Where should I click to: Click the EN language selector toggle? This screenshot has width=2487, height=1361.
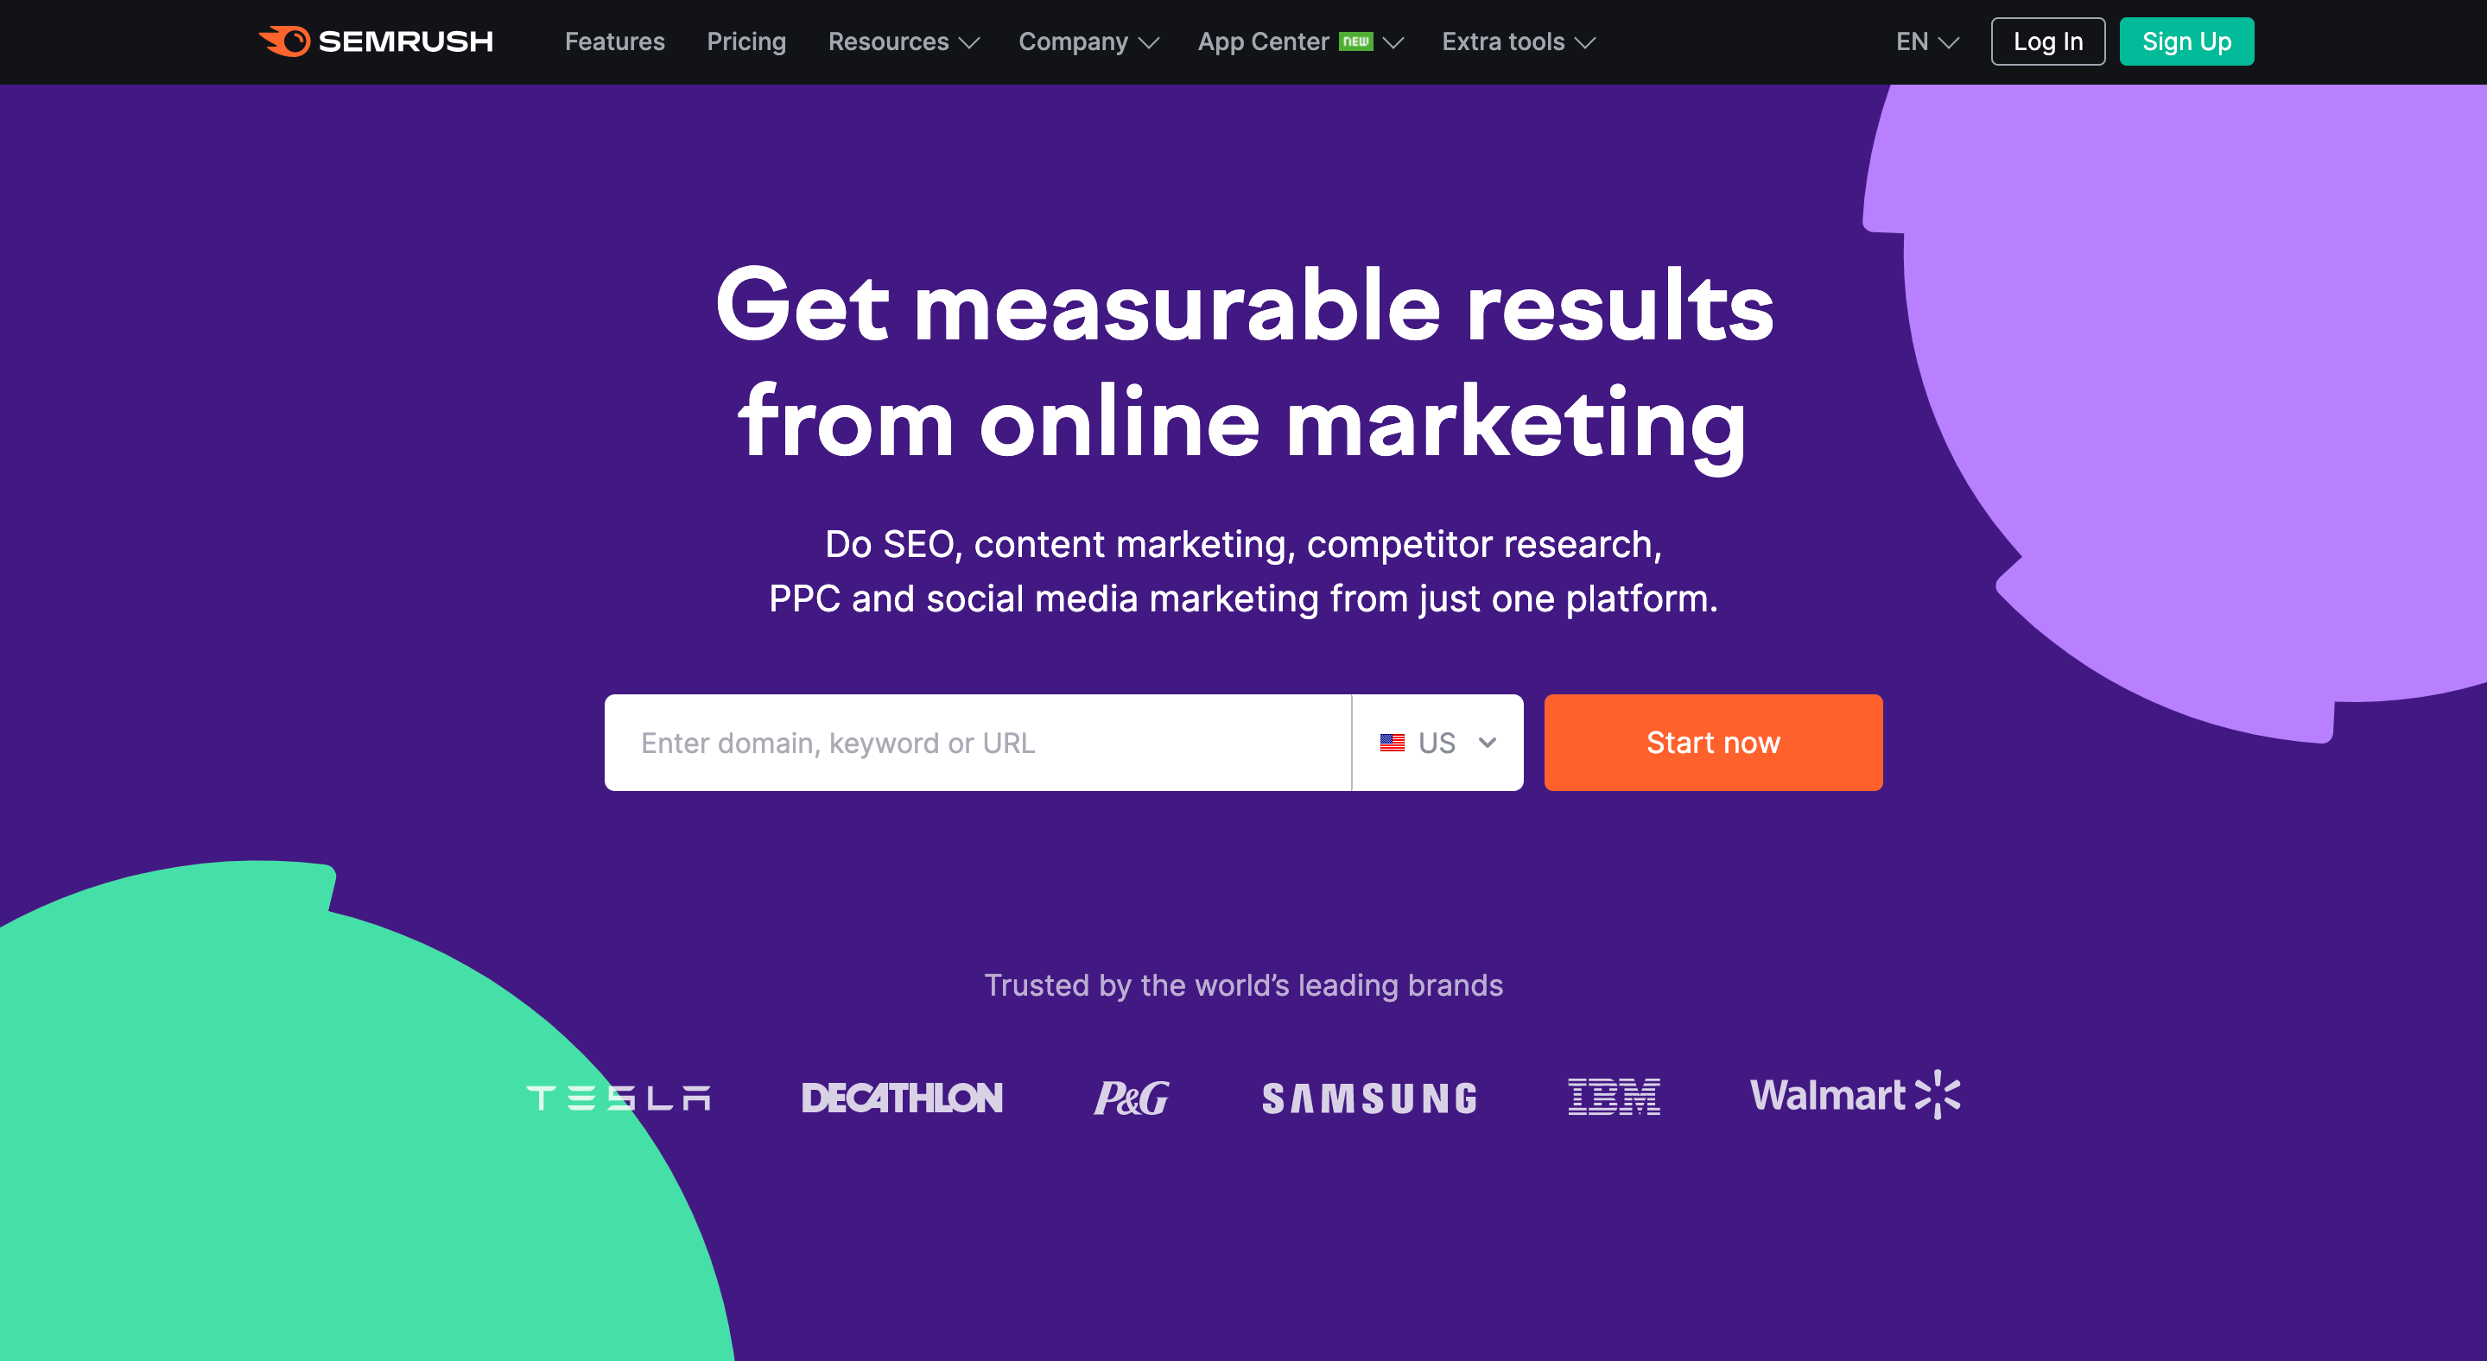[x=1924, y=42]
